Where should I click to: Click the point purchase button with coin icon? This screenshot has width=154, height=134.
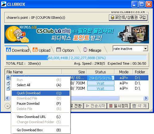point(128,18)
